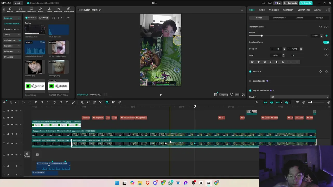Screen dimensions: 333x187
Task: Play the timeline preview
Action: tap(161, 95)
